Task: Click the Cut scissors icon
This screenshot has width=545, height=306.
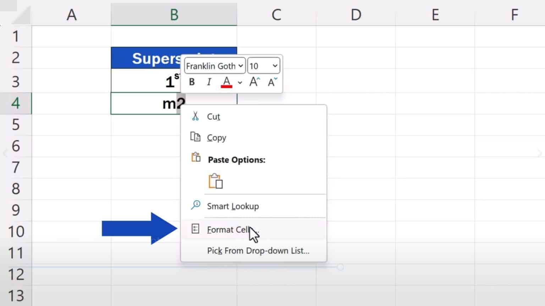Action: (195, 116)
